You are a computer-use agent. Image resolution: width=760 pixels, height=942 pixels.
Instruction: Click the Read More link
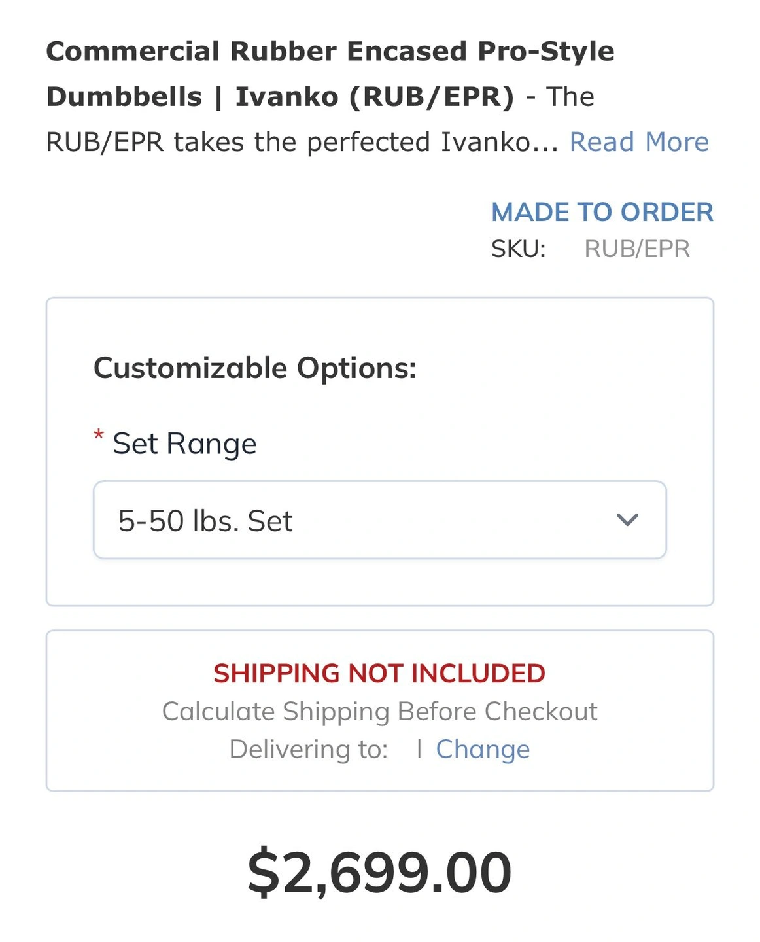(639, 142)
